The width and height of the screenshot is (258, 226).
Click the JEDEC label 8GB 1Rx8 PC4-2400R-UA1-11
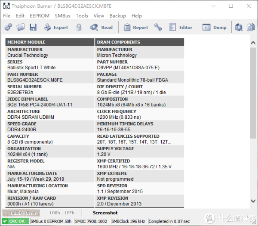pos(40,105)
